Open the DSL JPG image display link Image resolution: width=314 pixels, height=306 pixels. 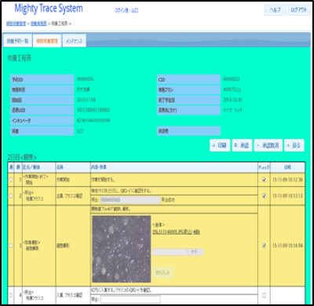tap(172, 231)
